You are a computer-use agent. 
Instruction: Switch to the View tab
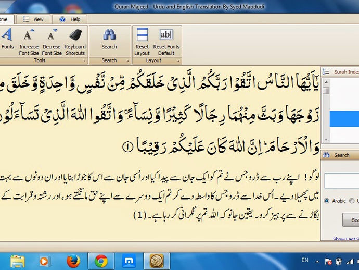coord(33,19)
